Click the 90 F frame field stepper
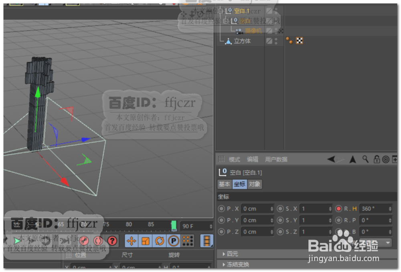 [x=211, y=226]
